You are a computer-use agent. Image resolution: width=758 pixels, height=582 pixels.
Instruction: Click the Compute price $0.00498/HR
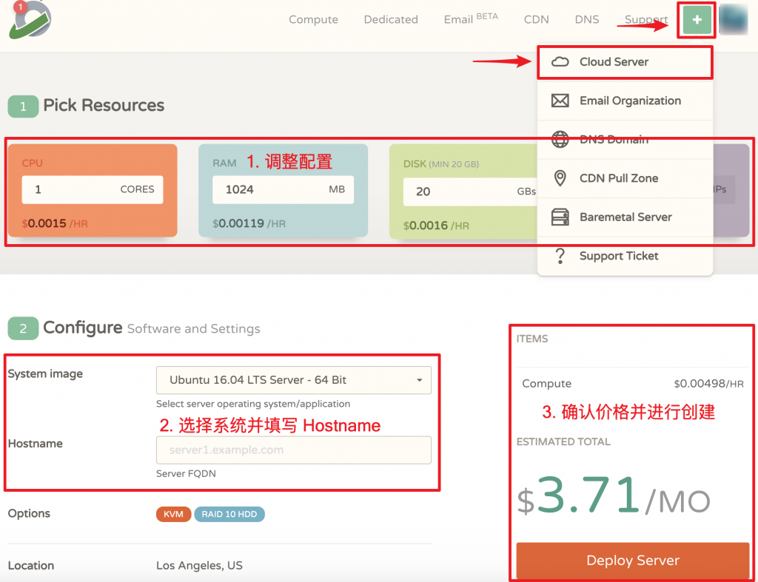708,384
